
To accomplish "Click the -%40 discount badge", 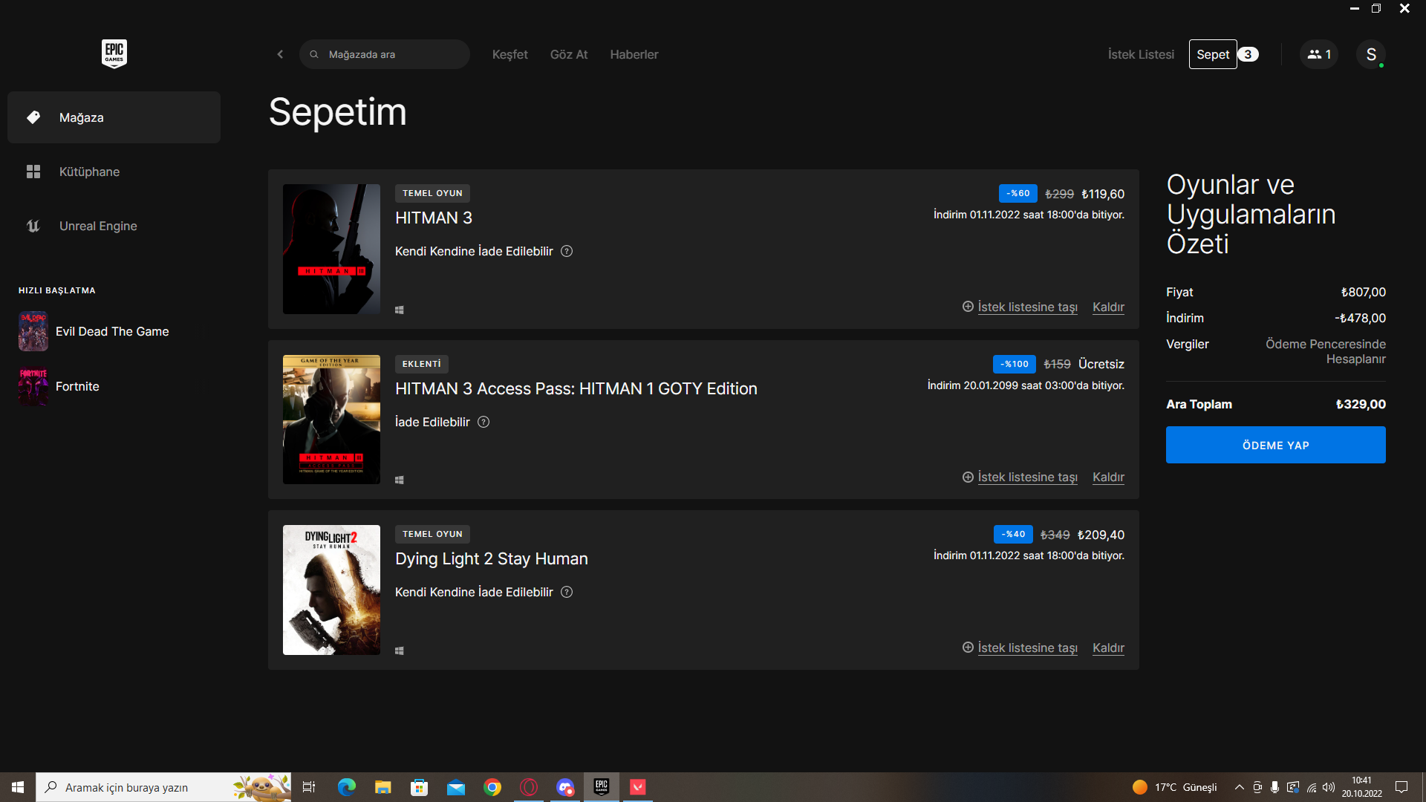I will [x=1013, y=534].
